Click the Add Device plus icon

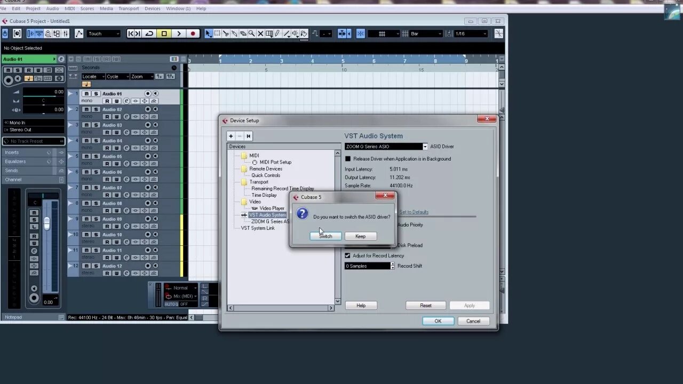(231, 136)
